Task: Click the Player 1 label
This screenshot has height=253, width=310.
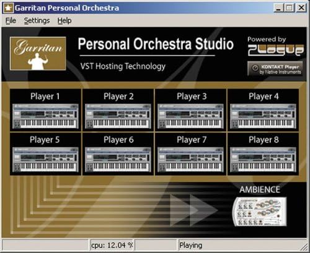Action: pos(45,96)
